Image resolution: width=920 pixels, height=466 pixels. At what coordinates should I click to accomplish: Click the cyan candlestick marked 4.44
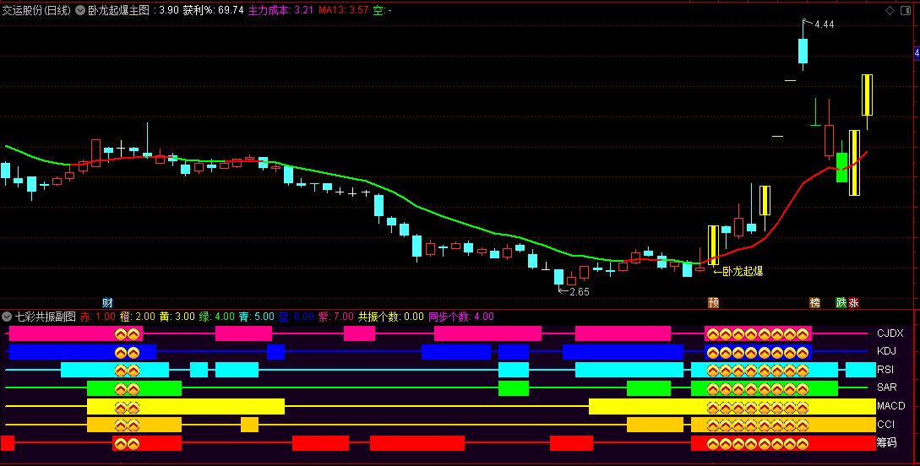[803, 51]
